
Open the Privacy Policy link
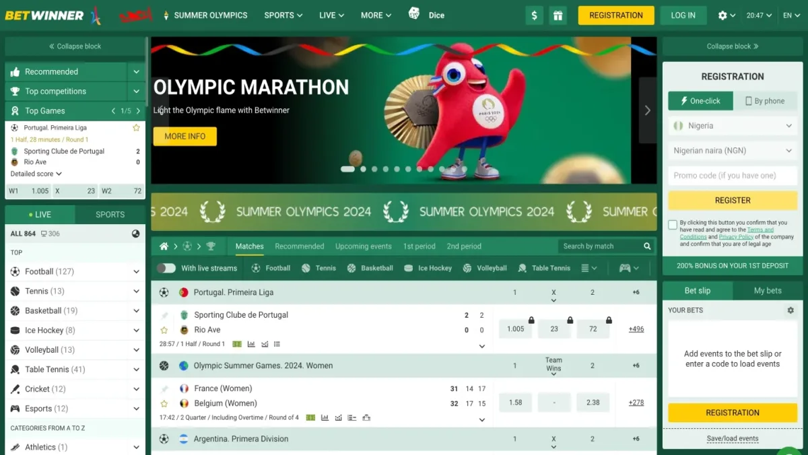[x=736, y=237]
